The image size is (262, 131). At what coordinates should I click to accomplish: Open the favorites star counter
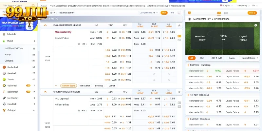(52, 13)
